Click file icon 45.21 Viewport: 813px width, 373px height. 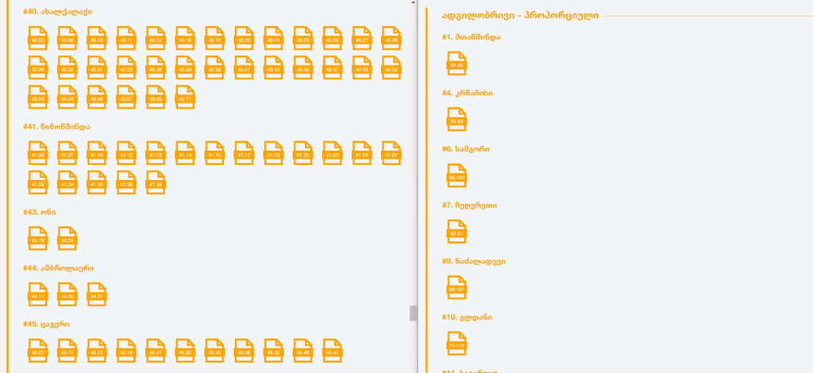tap(156, 351)
